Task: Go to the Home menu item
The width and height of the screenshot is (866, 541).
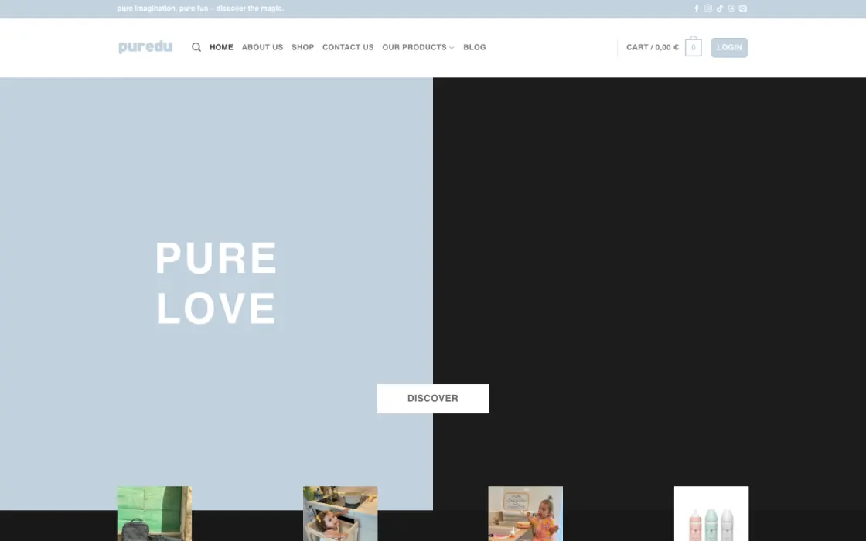Action: pos(221,47)
